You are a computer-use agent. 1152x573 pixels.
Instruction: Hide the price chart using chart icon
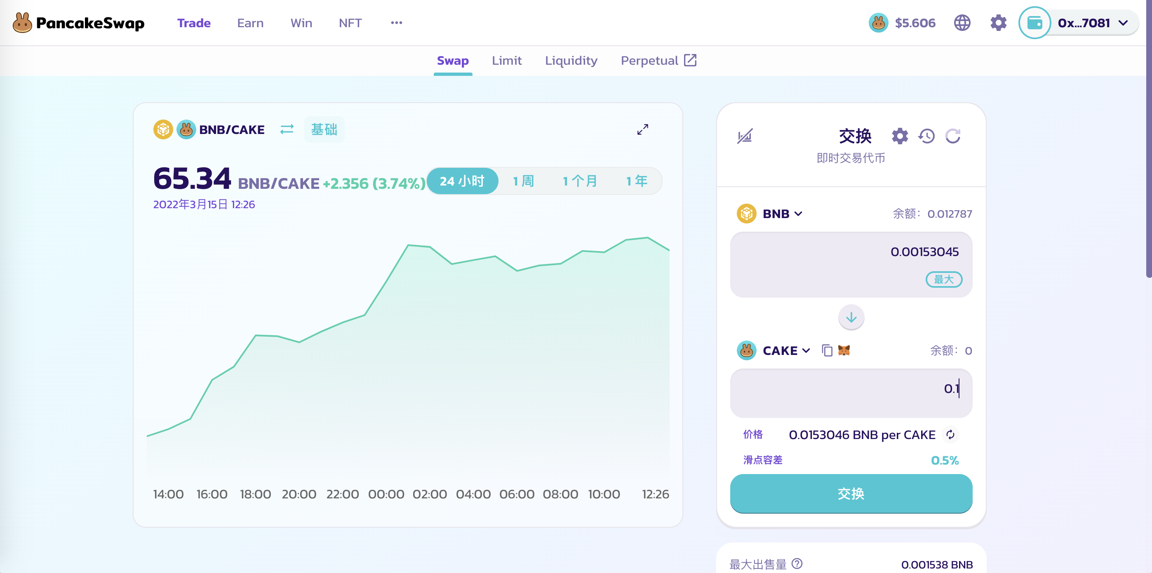pyautogui.click(x=745, y=136)
